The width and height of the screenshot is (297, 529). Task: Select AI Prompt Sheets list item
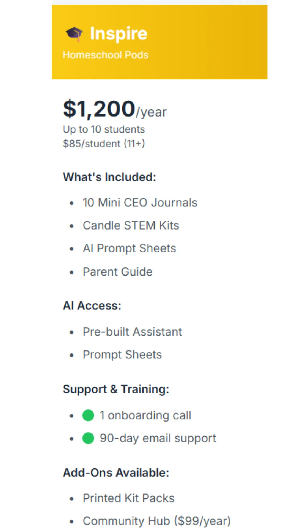pyautogui.click(x=130, y=249)
